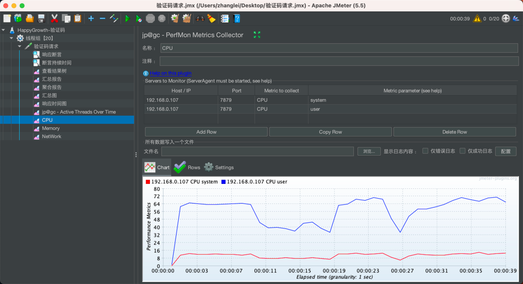Select 响应时间图 listener
This screenshot has width=523, height=284.
click(x=54, y=104)
